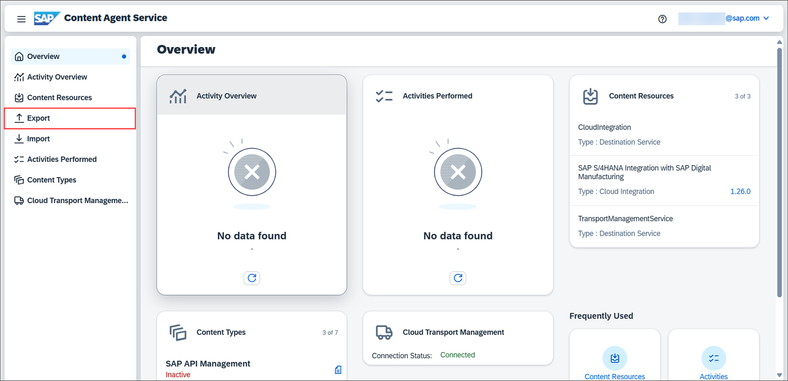Open the help question mark icon
The width and height of the screenshot is (788, 381).
coord(663,19)
